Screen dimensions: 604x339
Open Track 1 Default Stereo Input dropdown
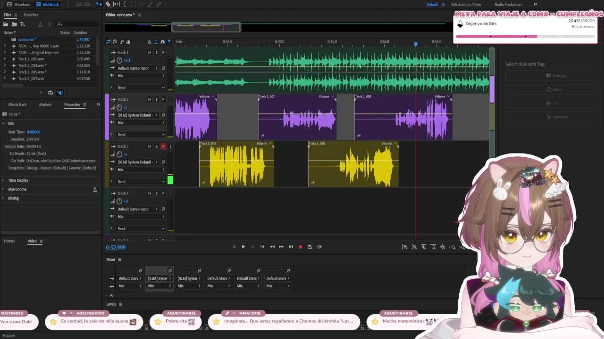pyautogui.click(x=137, y=68)
